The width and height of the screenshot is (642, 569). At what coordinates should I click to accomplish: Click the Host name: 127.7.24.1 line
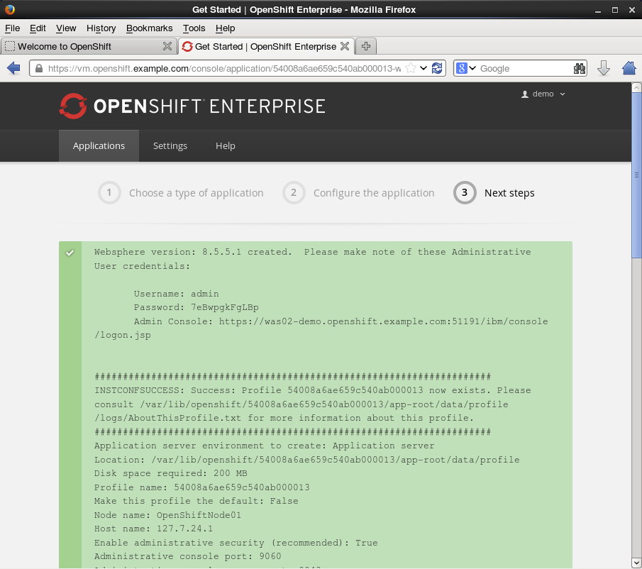153,529
